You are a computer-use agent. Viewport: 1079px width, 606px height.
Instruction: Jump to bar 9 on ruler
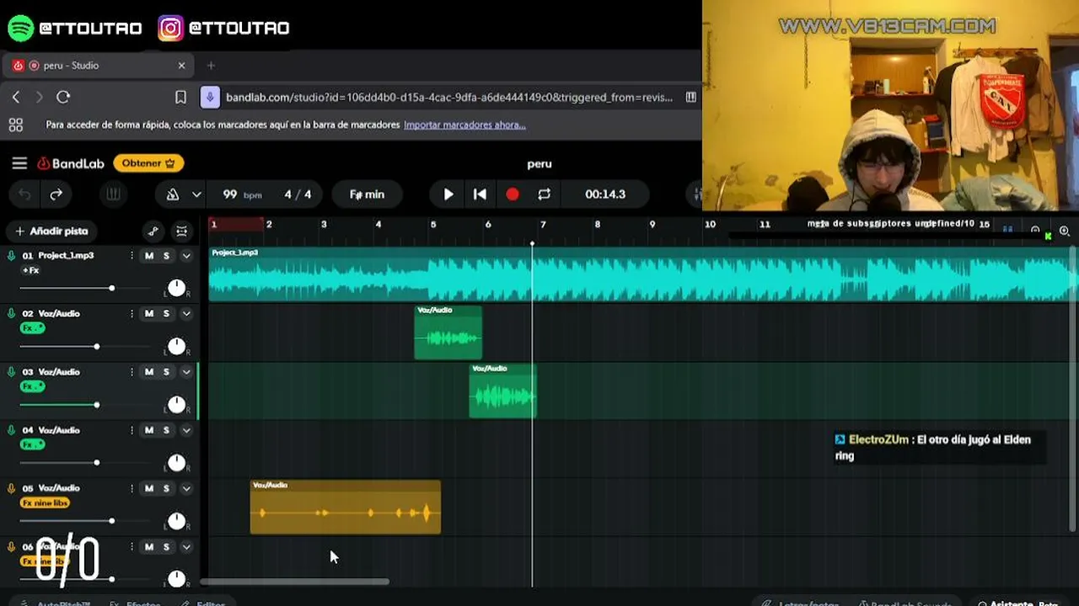(x=652, y=225)
